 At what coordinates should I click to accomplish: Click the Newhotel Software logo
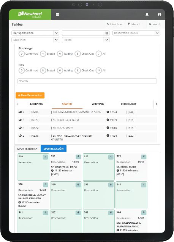(x=30, y=15)
